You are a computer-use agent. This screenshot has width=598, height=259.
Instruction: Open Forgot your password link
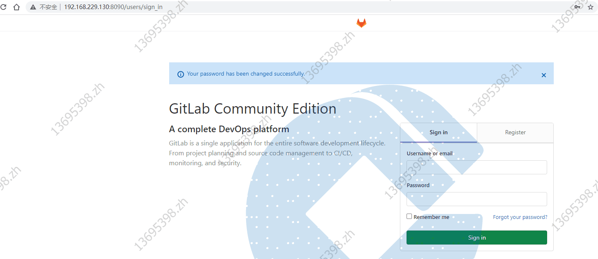520,217
